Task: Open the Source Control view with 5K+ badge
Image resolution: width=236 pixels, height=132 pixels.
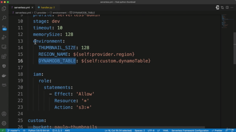Action: coord(4,28)
